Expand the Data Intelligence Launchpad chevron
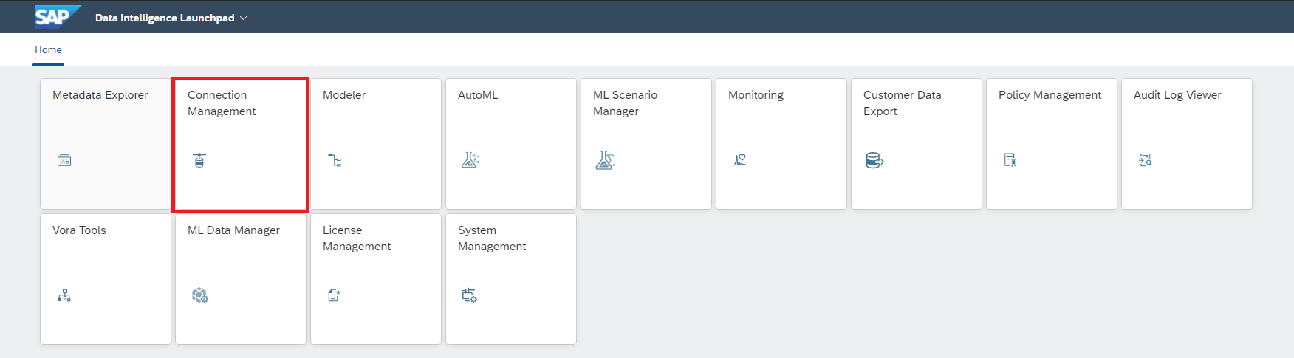The image size is (1294, 358). [244, 18]
